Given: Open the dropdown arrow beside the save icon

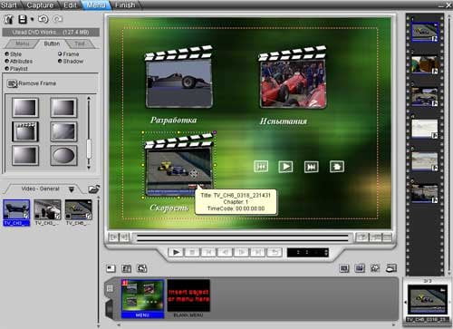Looking at the screenshot, I should tap(32, 19).
